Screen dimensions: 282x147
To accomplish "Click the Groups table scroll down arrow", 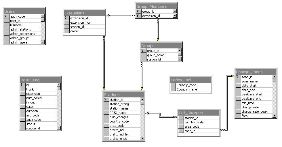I will (x=180, y=59).
